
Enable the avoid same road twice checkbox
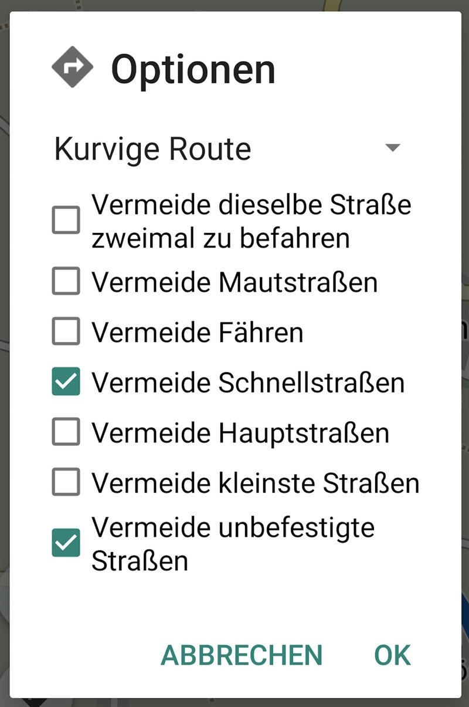pyautogui.click(x=66, y=221)
